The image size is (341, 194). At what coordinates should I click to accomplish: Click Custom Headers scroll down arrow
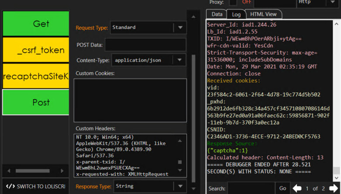[180, 170]
